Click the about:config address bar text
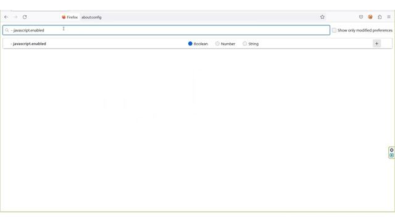This screenshot has height=222, width=395. [x=91, y=17]
